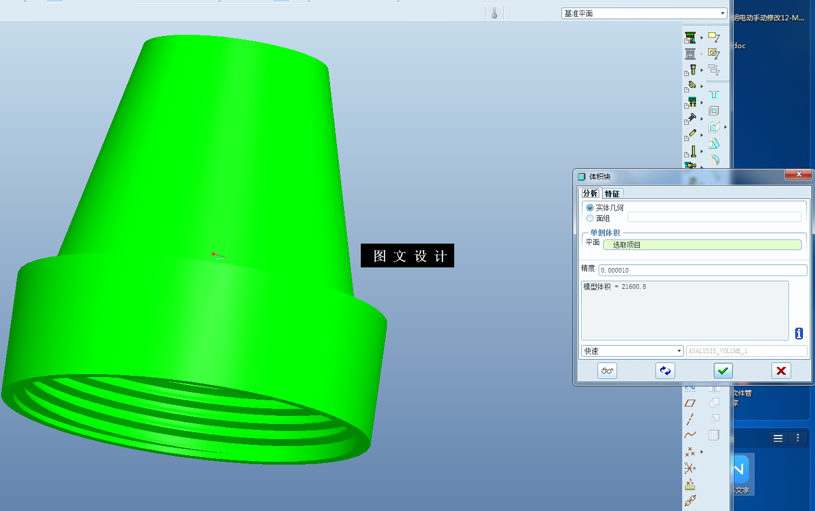Click the shell feature icon
Image resolution: width=815 pixels, height=511 pixels.
coord(714,111)
